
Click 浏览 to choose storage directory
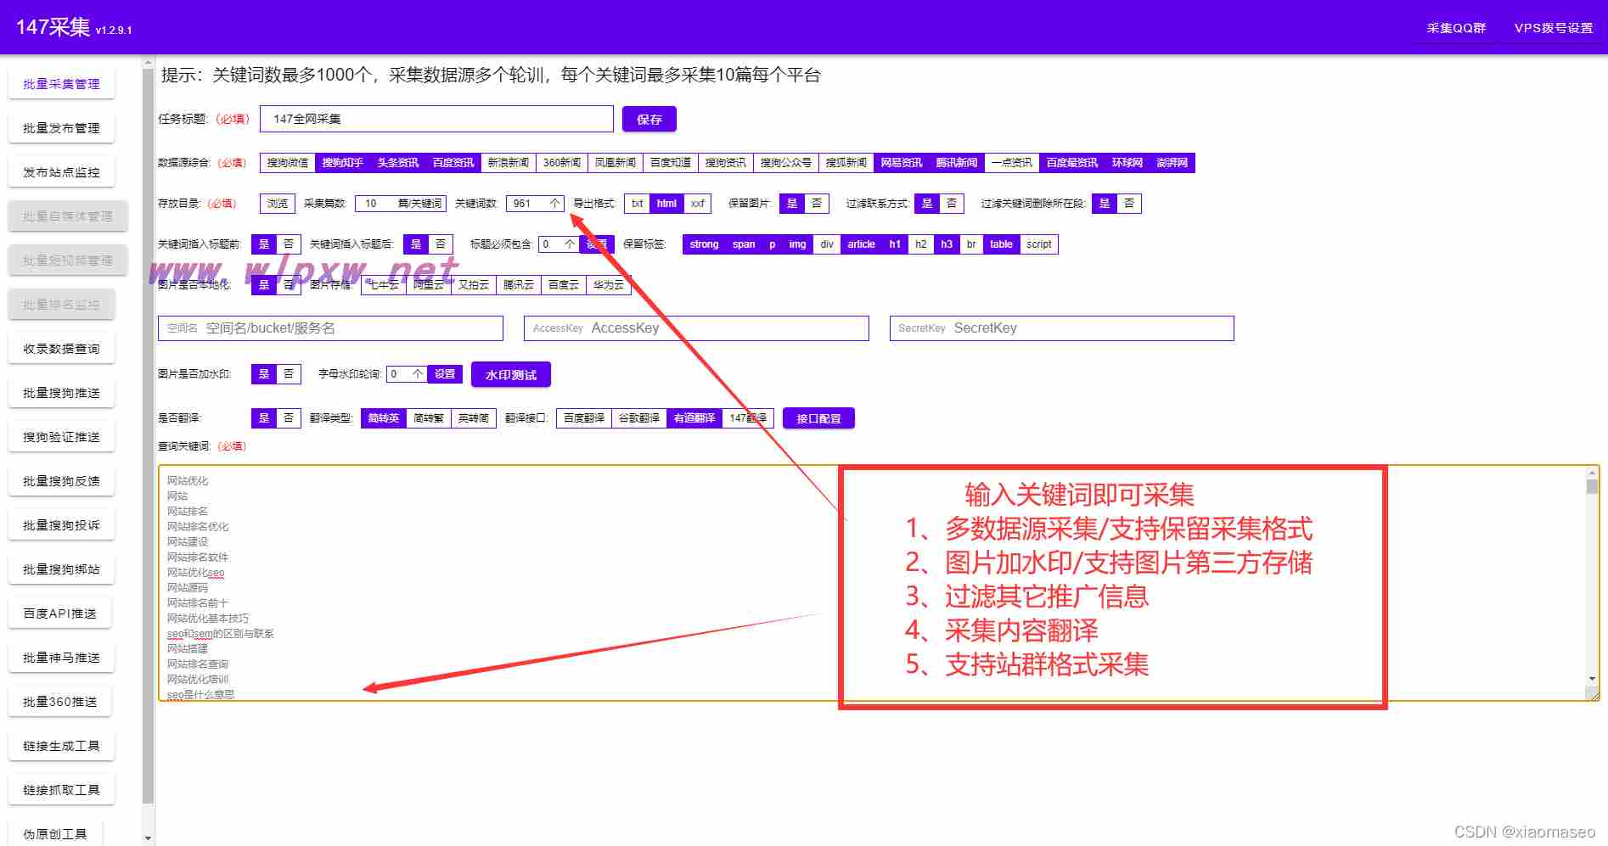click(278, 204)
